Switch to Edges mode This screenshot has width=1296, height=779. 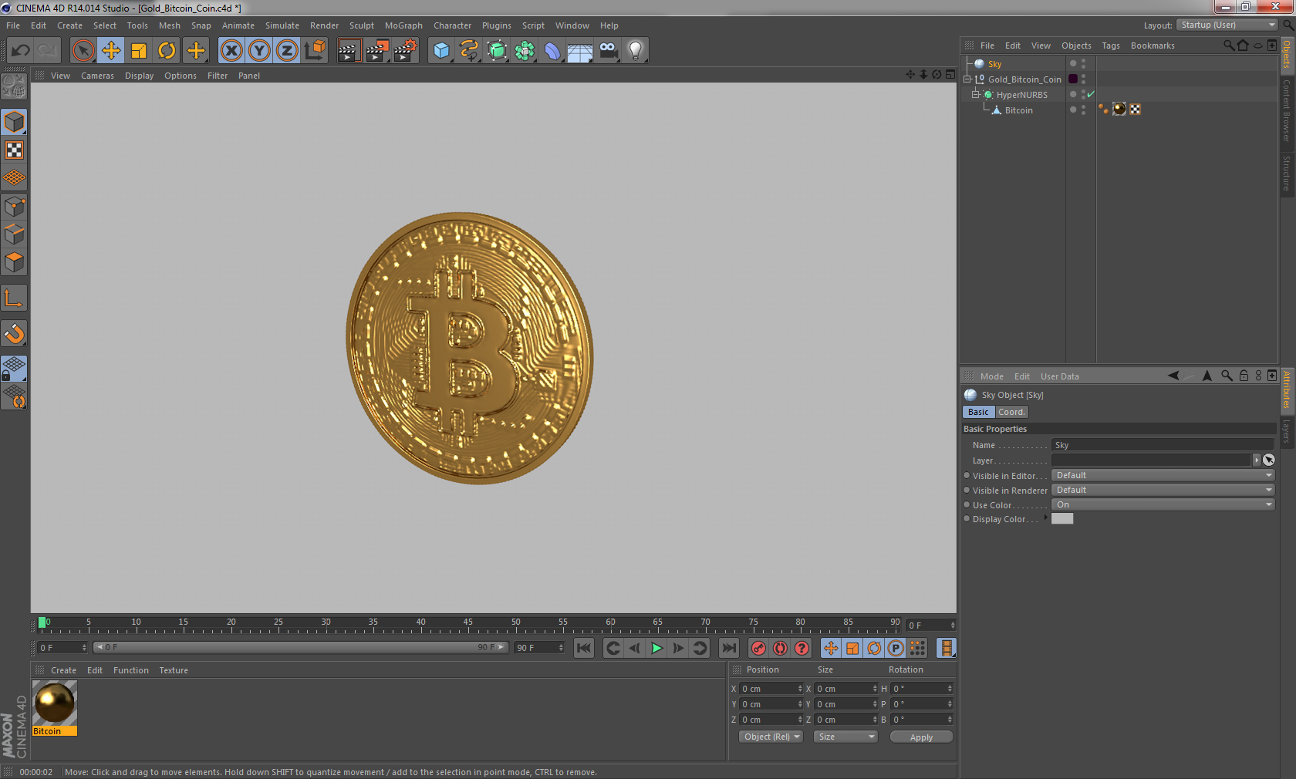point(15,234)
